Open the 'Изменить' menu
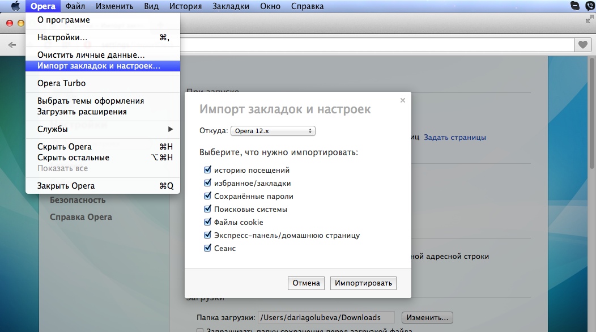Screen dimensions: 596x332 (x=114, y=6)
